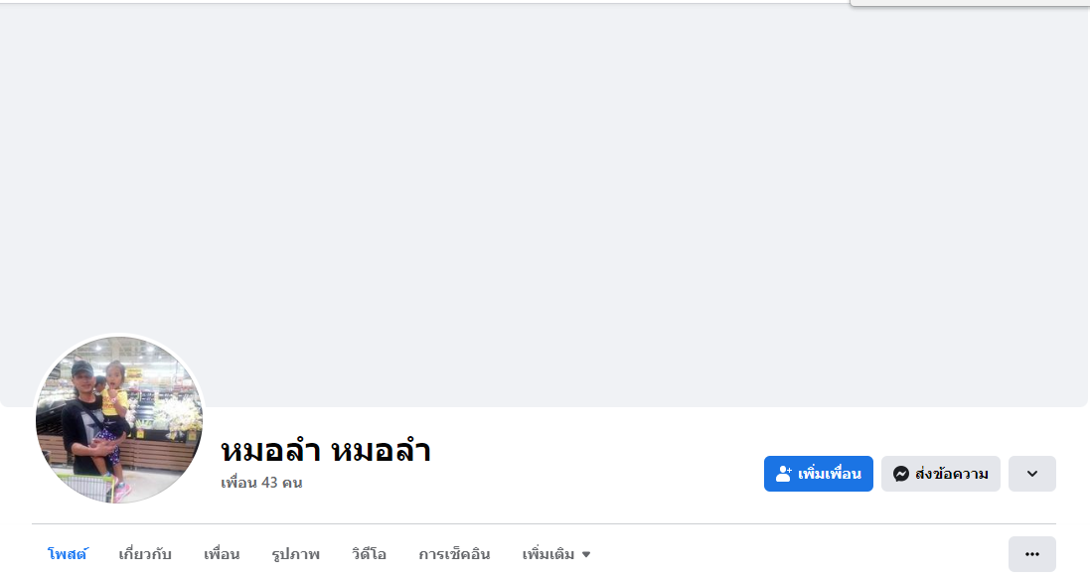Image resolution: width=1090 pixels, height=578 pixels.
Task: Click the profile name หมอลำ หมอลำ
Action: coord(325,451)
